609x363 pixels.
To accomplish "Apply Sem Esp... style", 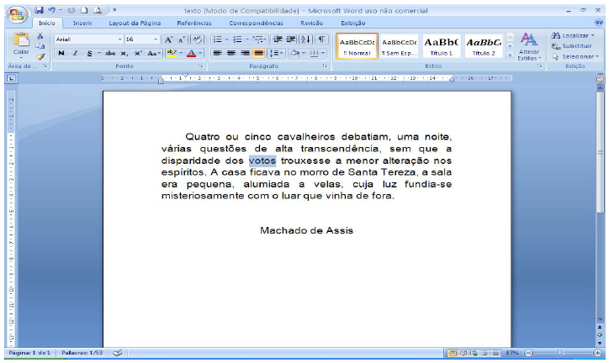I will pyautogui.click(x=399, y=46).
